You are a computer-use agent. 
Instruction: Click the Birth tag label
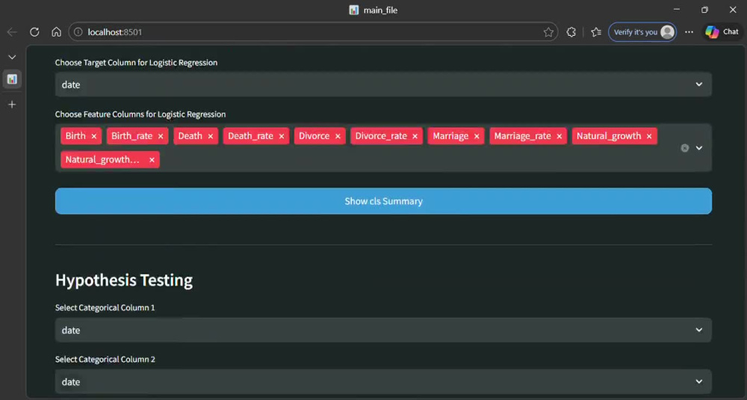click(75, 136)
